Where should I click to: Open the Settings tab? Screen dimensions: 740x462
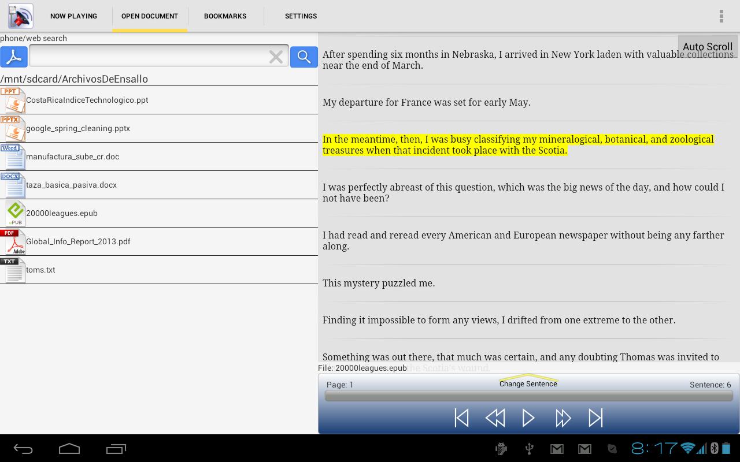tap(301, 16)
